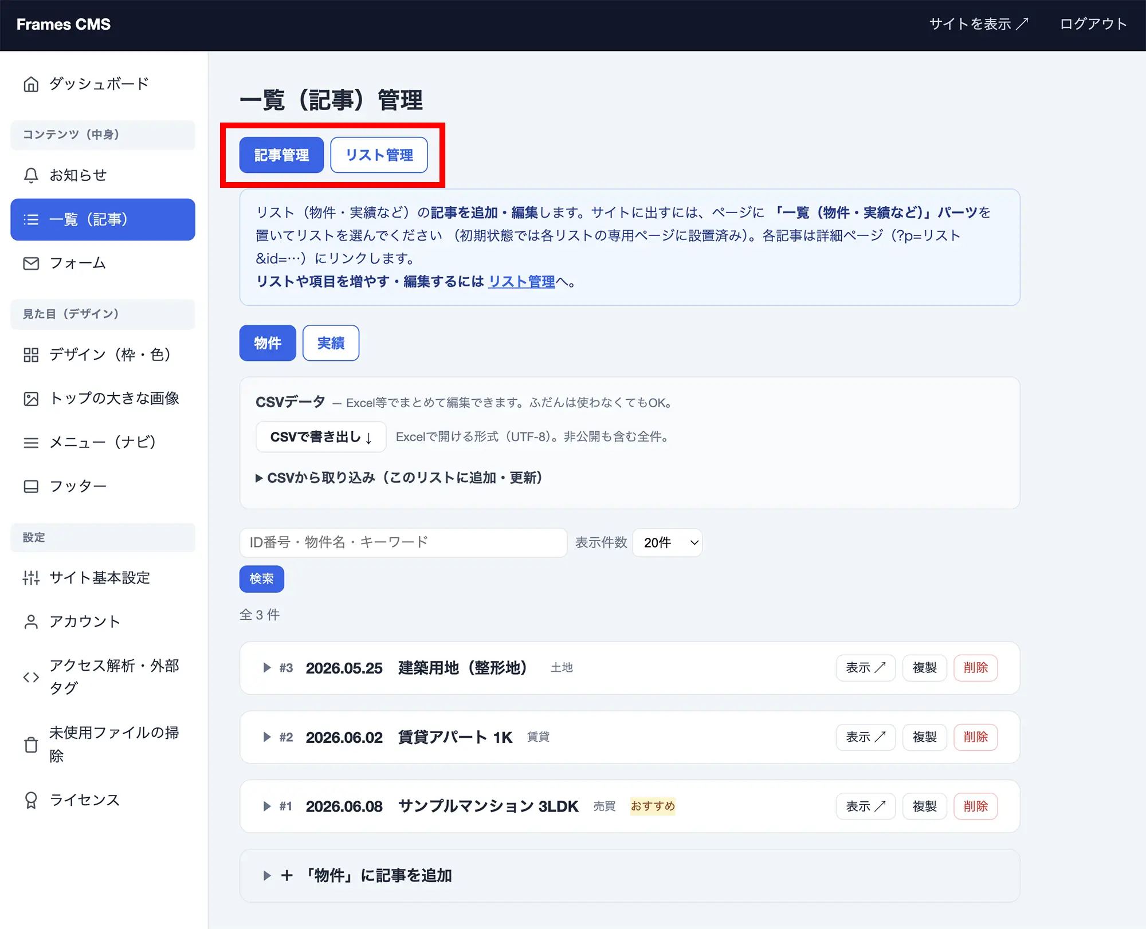Viewport: 1146px width, 929px height.
Task: Click 表示 for サンプルマンション 3LDK
Action: pos(865,806)
